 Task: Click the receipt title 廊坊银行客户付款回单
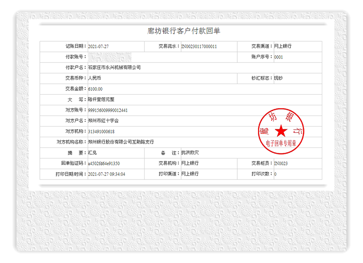point(183,31)
